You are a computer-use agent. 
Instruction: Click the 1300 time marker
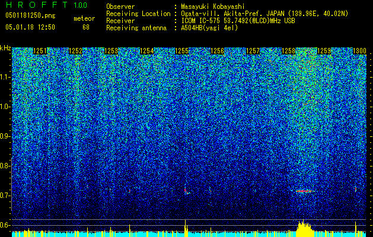coord(359,51)
